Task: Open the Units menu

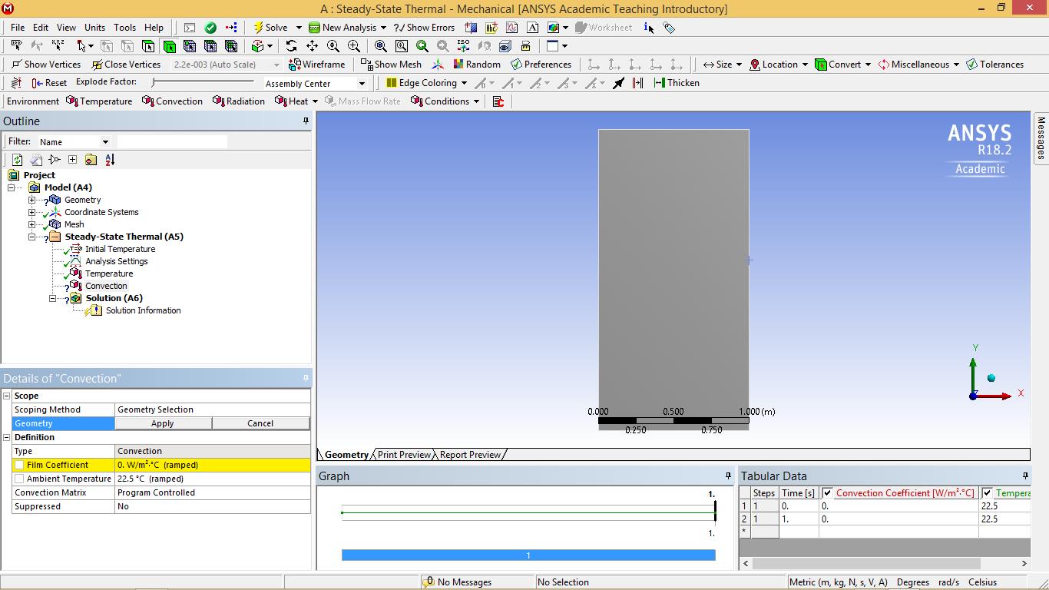Action: point(94,28)
